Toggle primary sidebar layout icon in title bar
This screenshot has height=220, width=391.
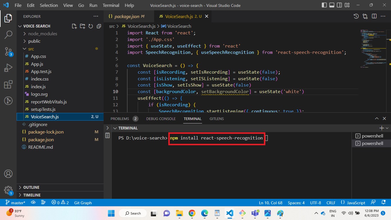[x=324, y=5]
